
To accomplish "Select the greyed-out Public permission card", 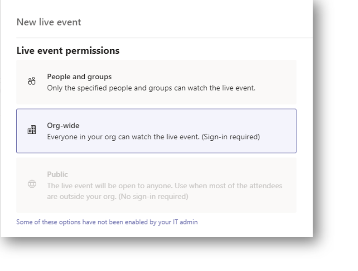I will tap(156, 185).
